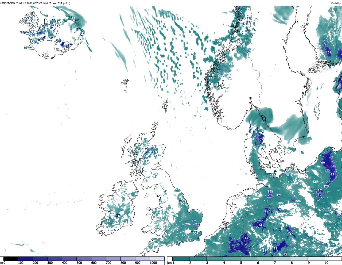Image resolution: width=342 pixels, height=265 pixels.
Task: Click the '211' value on Norway's west coast
Action: pos(211,78)
